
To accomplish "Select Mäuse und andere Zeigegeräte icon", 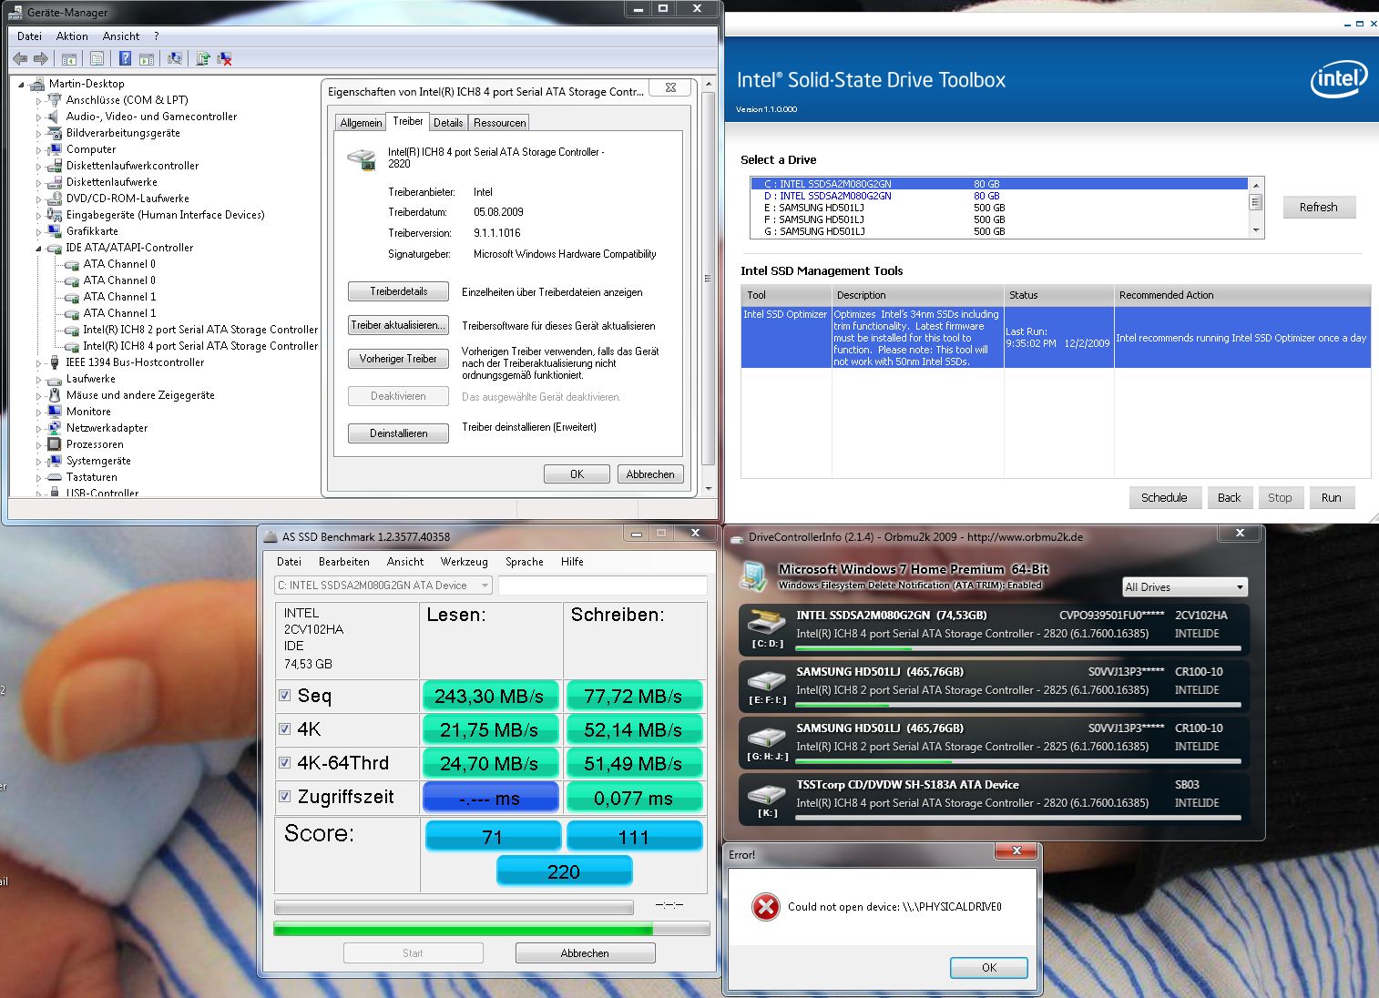I will click(x=55, y=395).
